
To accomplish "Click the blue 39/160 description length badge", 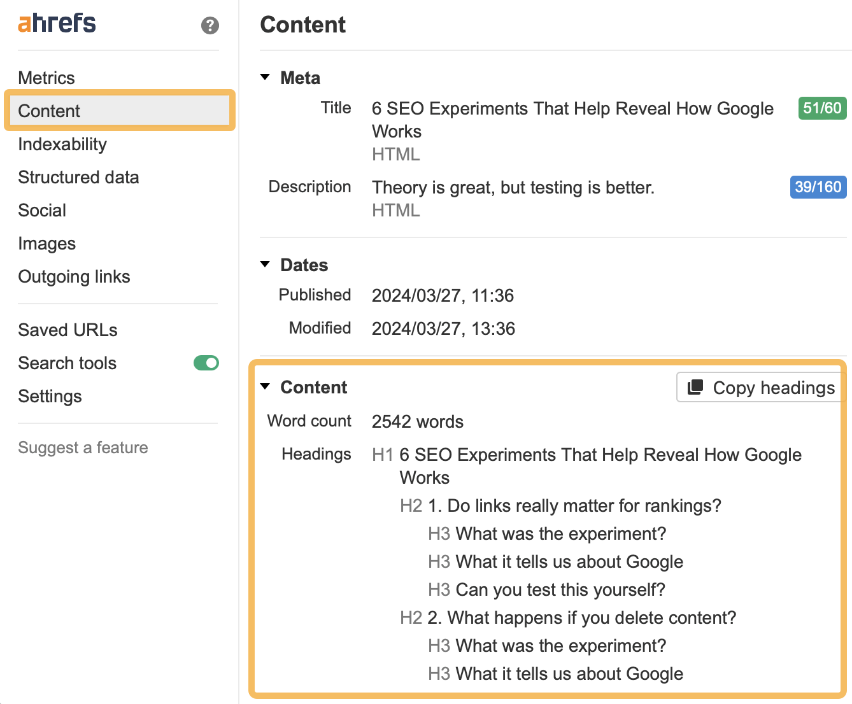I will pos(818,187).
